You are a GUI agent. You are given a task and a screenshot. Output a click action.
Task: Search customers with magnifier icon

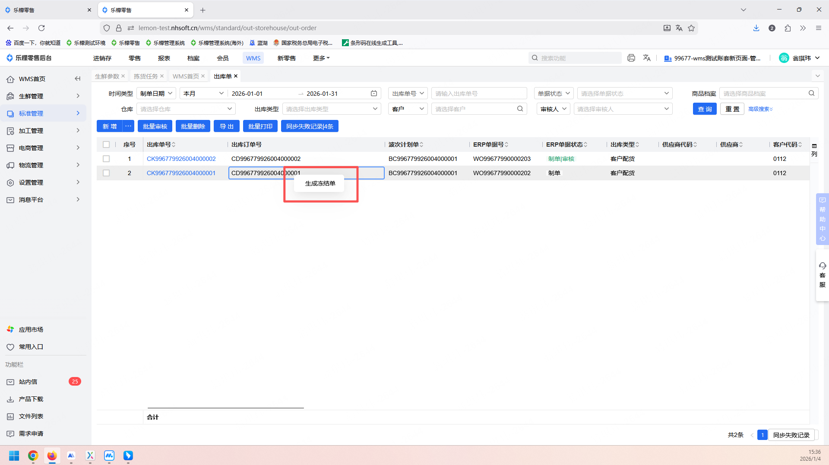[x=520, y=109]
